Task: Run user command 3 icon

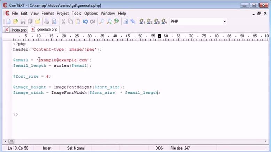Action: (x=157, y=22)
